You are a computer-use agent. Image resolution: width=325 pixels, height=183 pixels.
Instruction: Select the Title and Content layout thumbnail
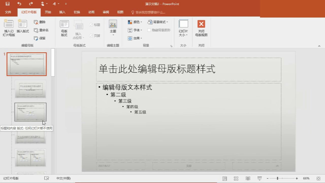[30, 112]
